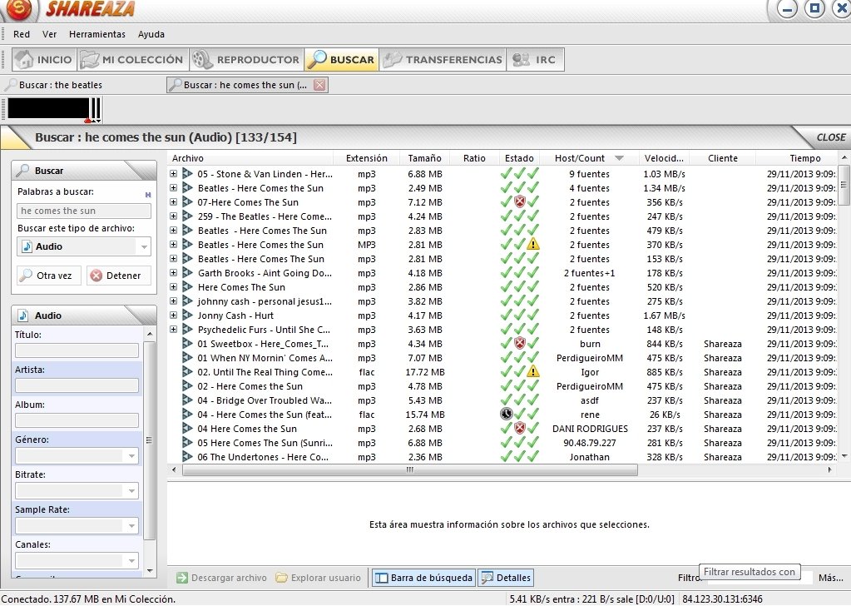The image size is (851, 606).
Task: Expand the 'johnny cash - personal jesus' row
Action: pyautogui.click(x=173, y=301)
